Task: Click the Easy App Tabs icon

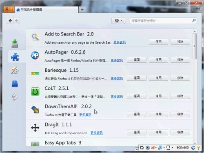Action: pyautogui.click(x=35, y=144)
